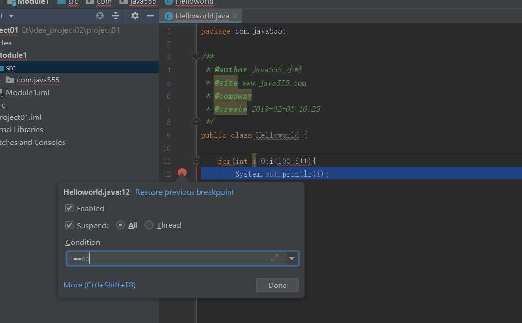This screenshot has height=323, width=522.
Task: Select Scratches and Consoles tree node
Action: pos(33,143)
